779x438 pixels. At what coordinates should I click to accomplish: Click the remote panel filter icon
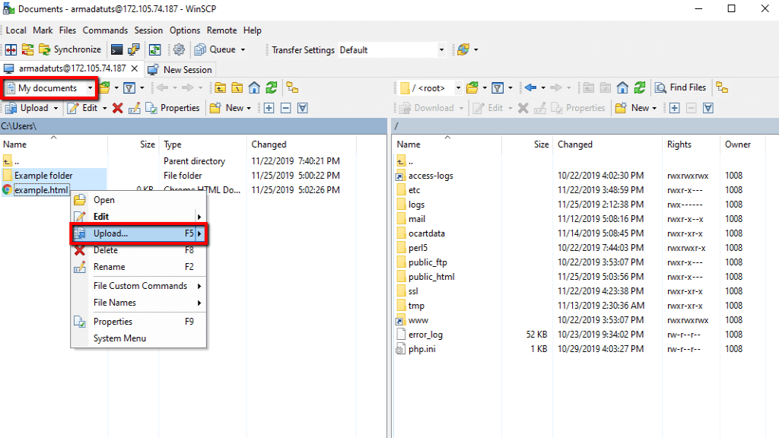click(x=498, y=88)
